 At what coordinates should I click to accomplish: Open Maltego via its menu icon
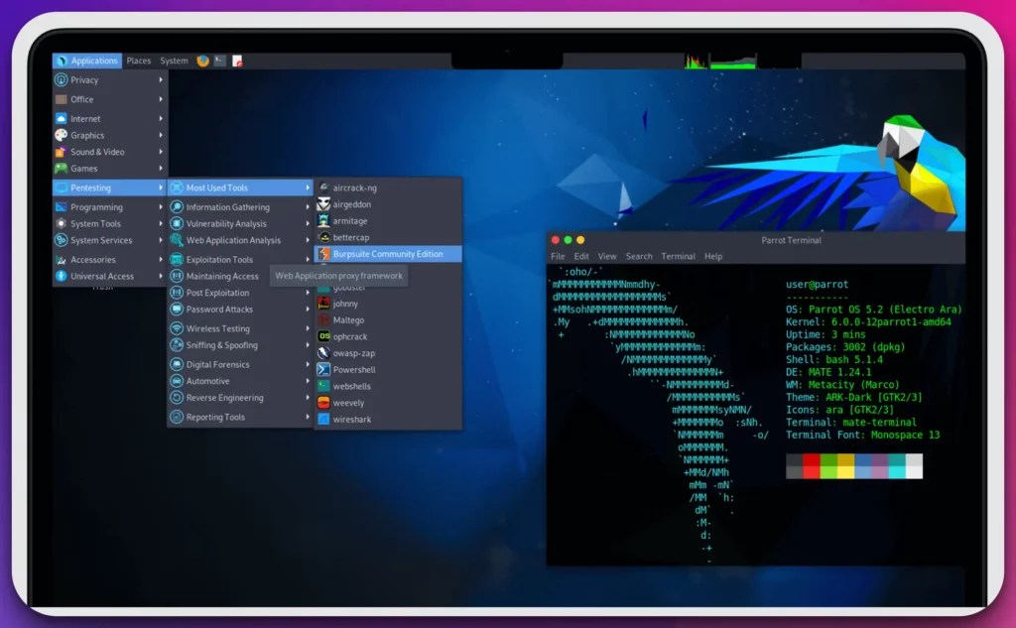point(323,319)
